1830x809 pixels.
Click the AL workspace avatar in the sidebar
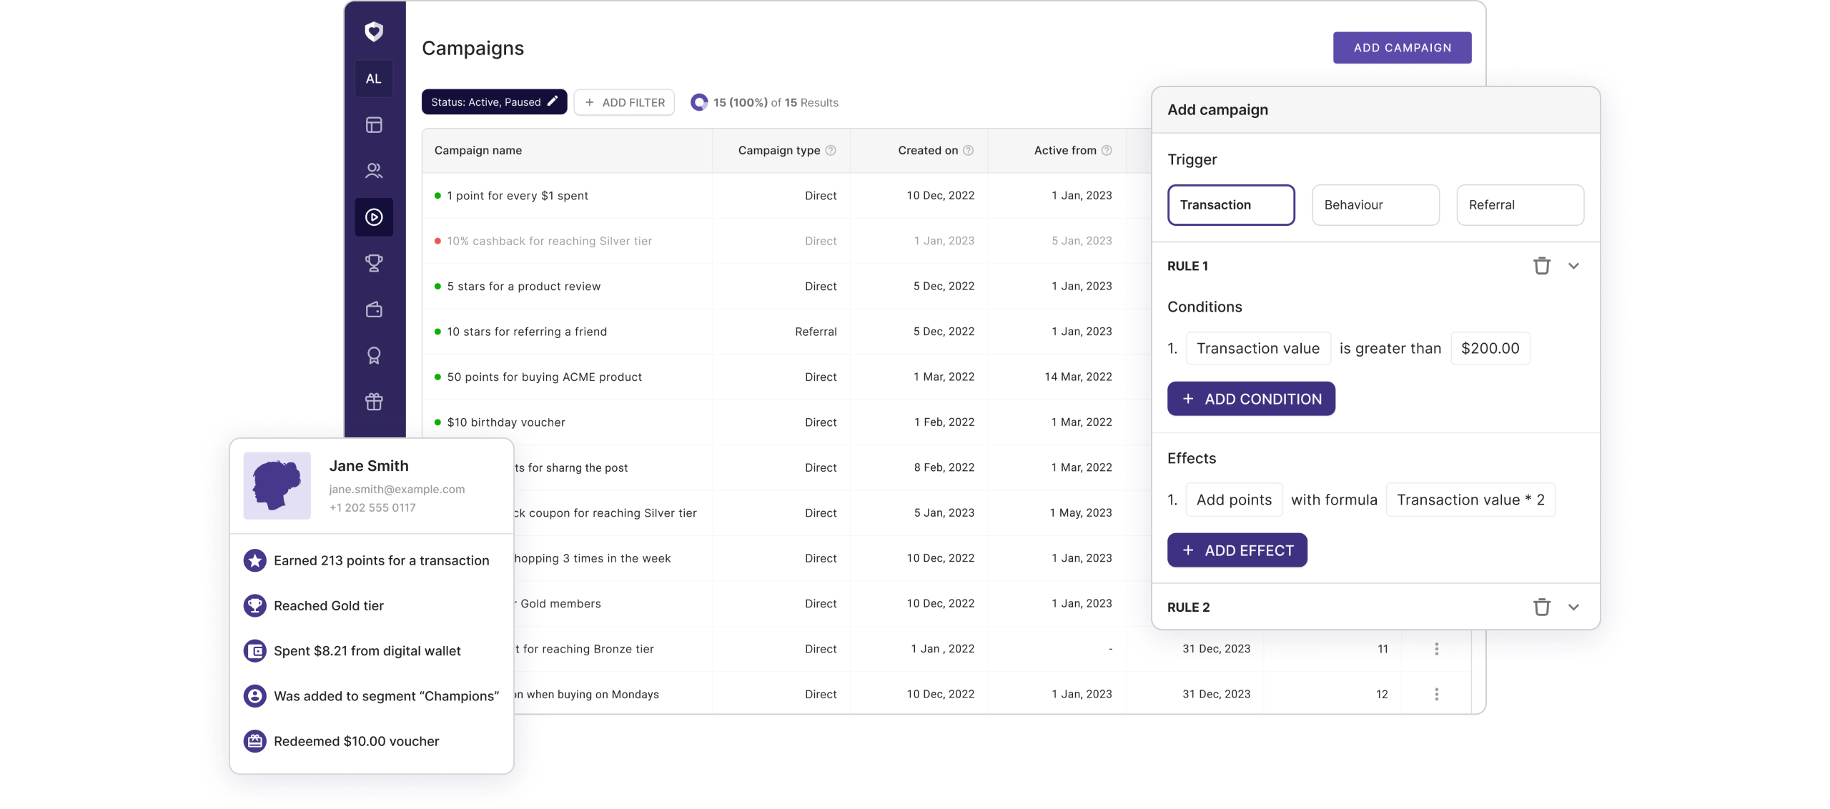pyautogui.click(x=374, y=79)
